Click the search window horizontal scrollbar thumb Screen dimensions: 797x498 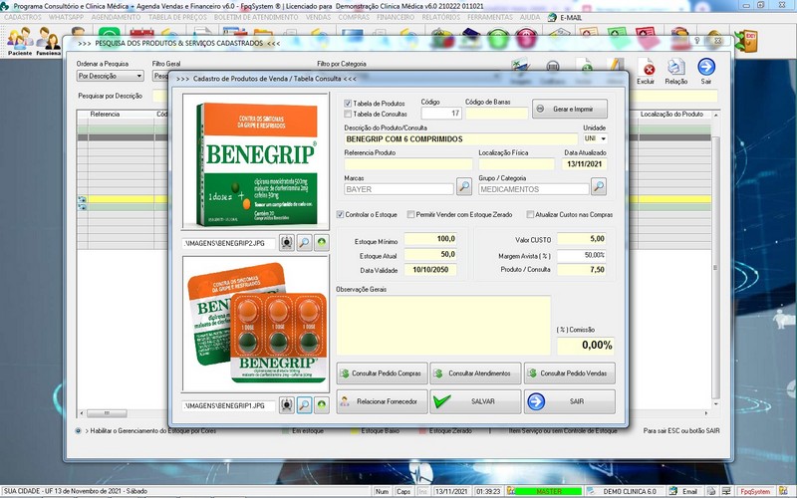[107, 412]
